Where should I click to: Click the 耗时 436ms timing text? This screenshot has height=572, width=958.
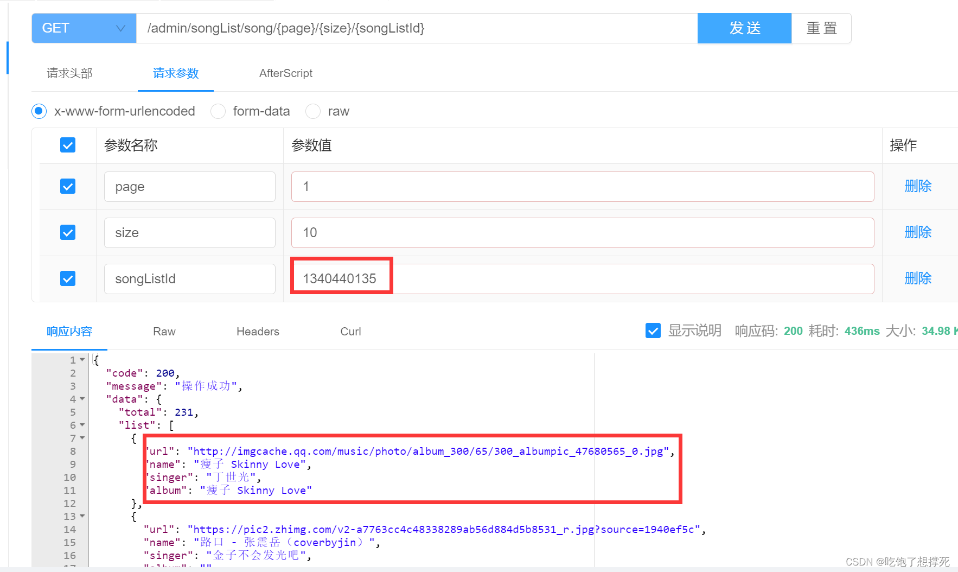pos(844,331)
